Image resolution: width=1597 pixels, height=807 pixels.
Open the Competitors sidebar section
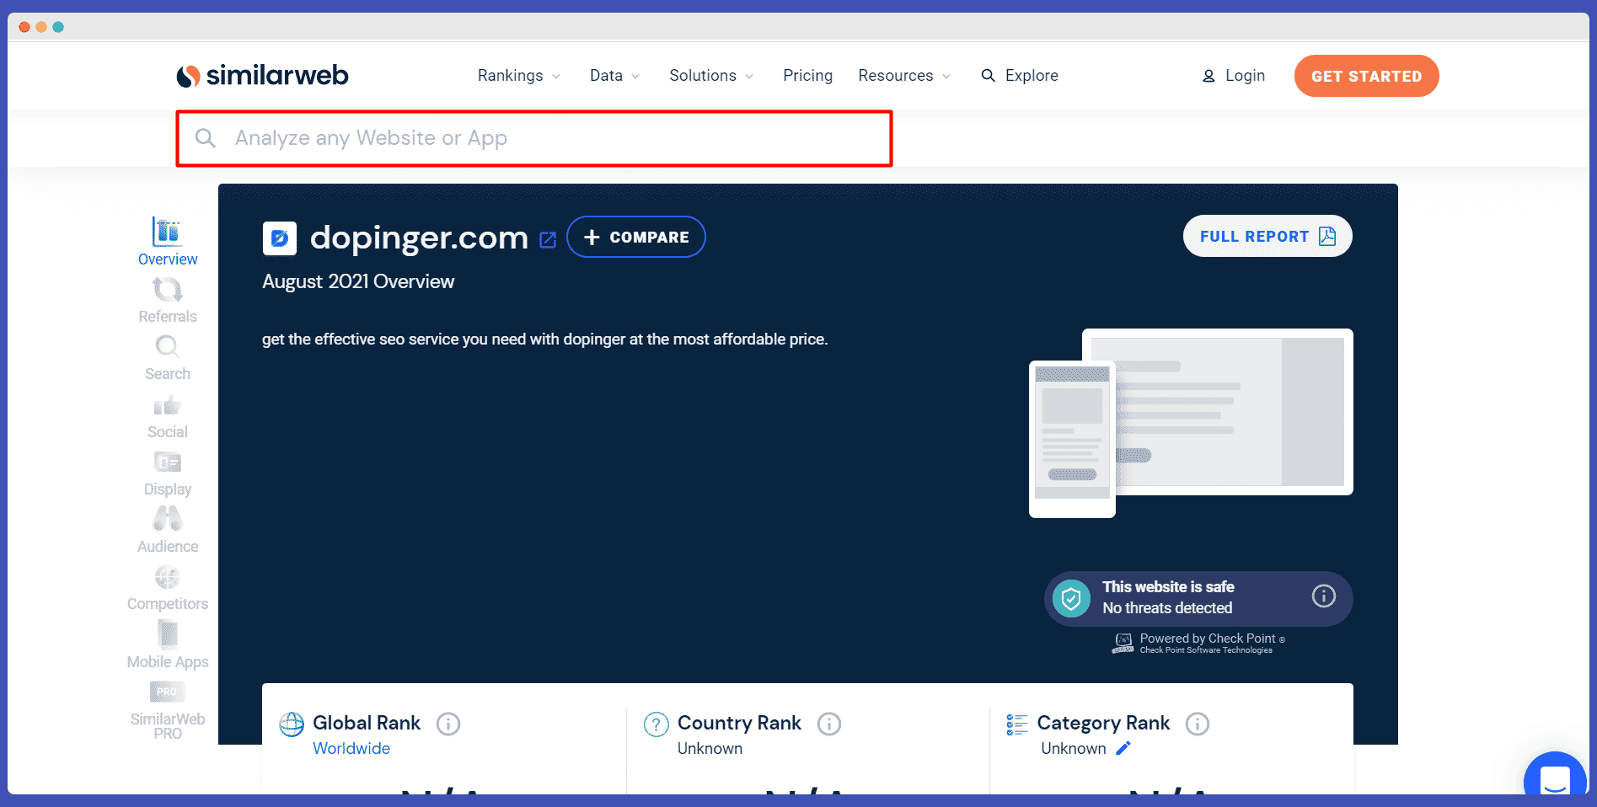click(168, 588)
